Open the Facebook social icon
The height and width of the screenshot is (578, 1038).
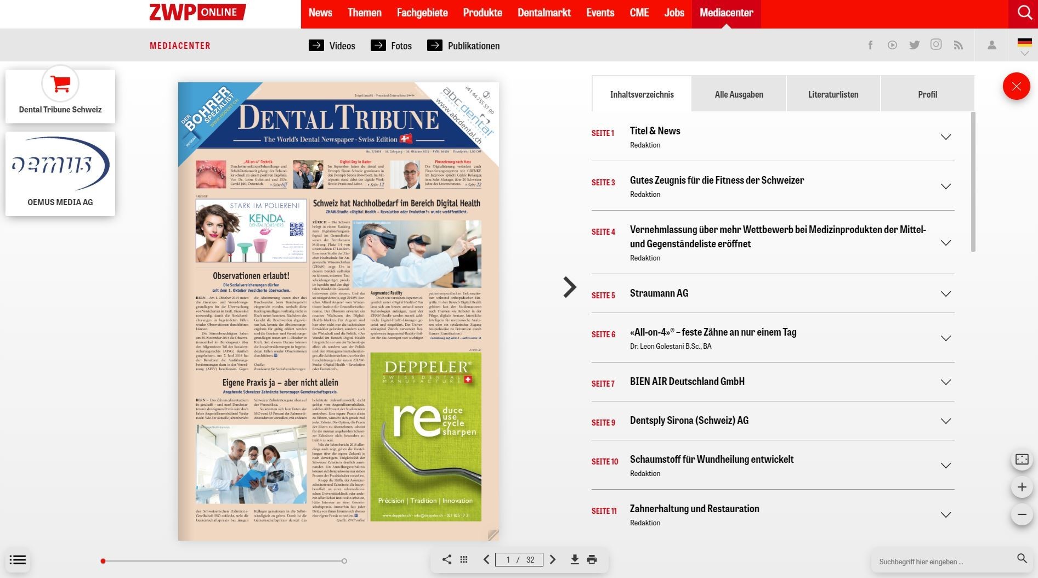(870, 45)
